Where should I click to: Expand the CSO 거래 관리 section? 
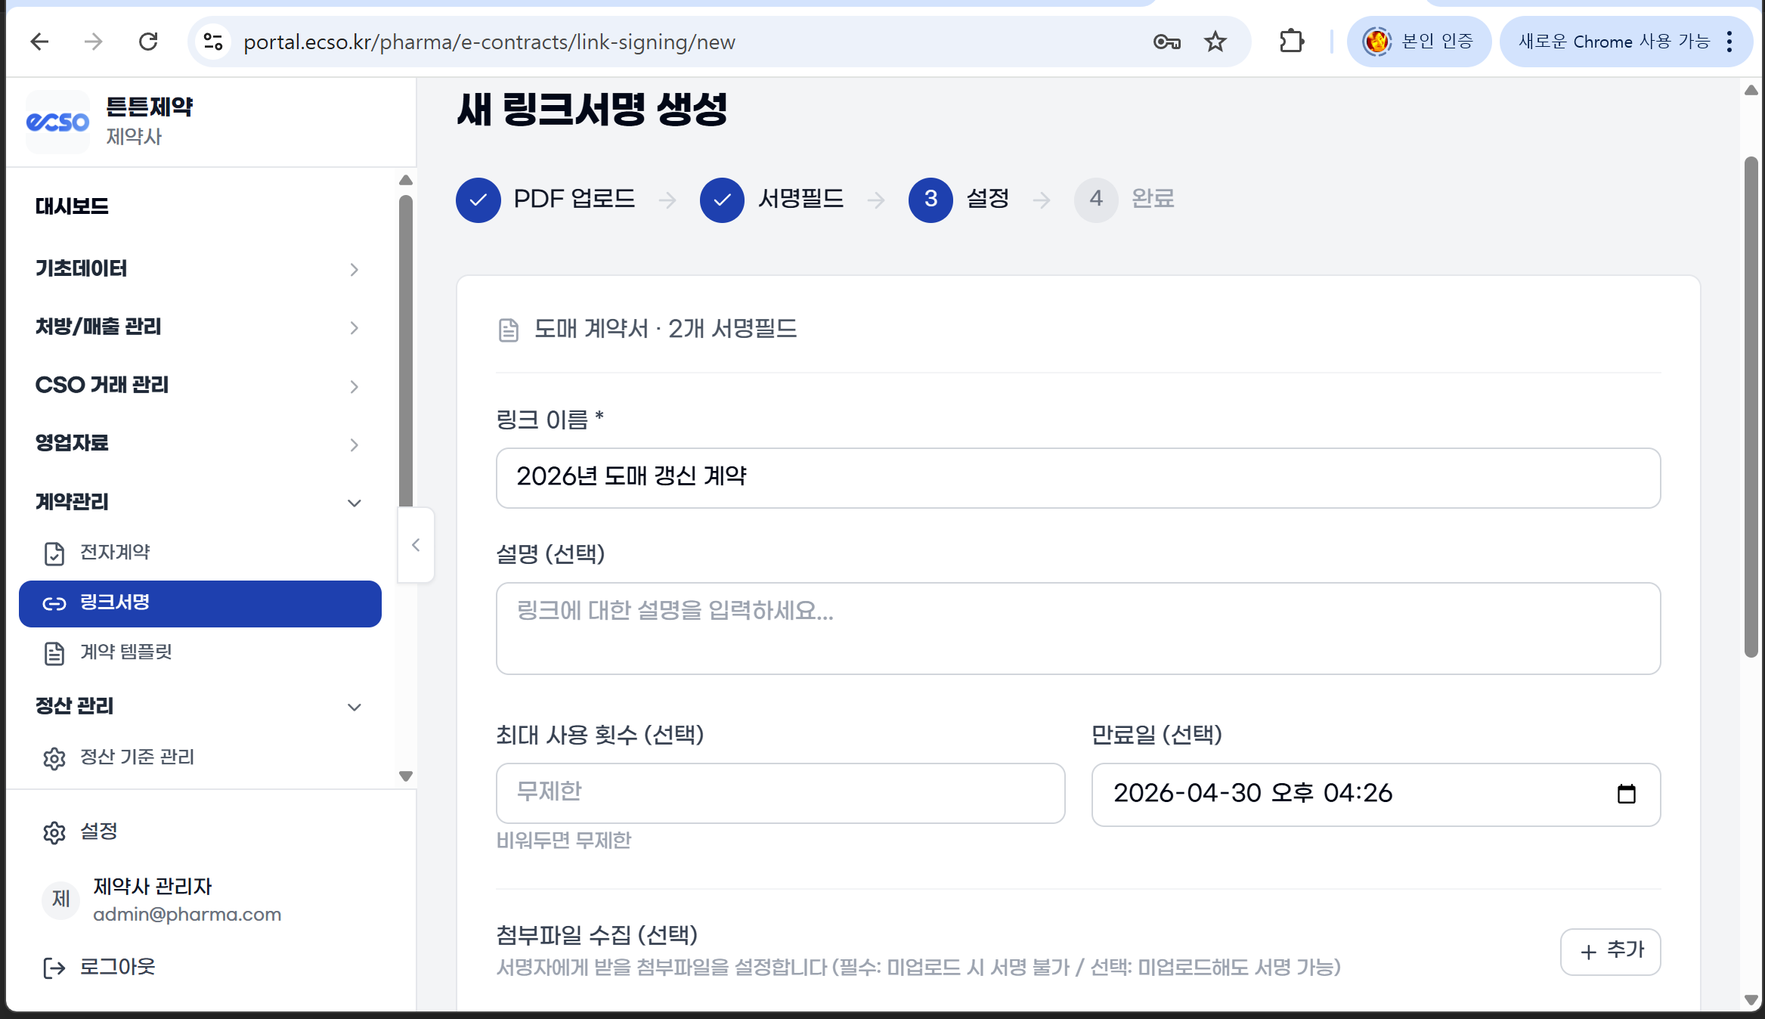click(197, 386)
